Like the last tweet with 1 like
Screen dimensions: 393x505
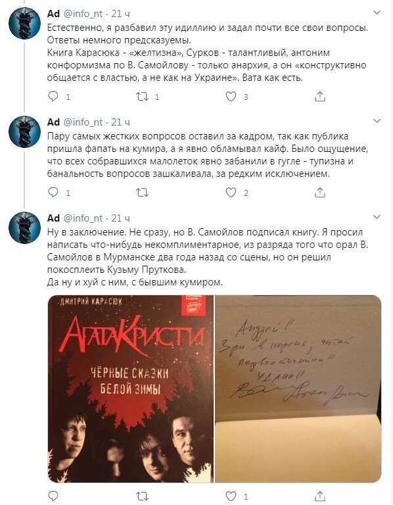pyautogui.click(x=231, y=496)
